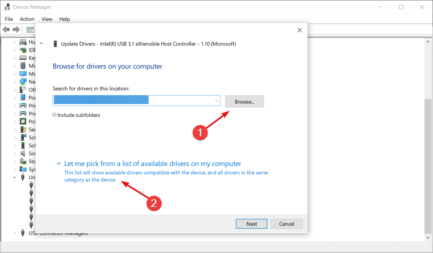Click Cancel in the Update Drivers dialog

coord(287,224)
